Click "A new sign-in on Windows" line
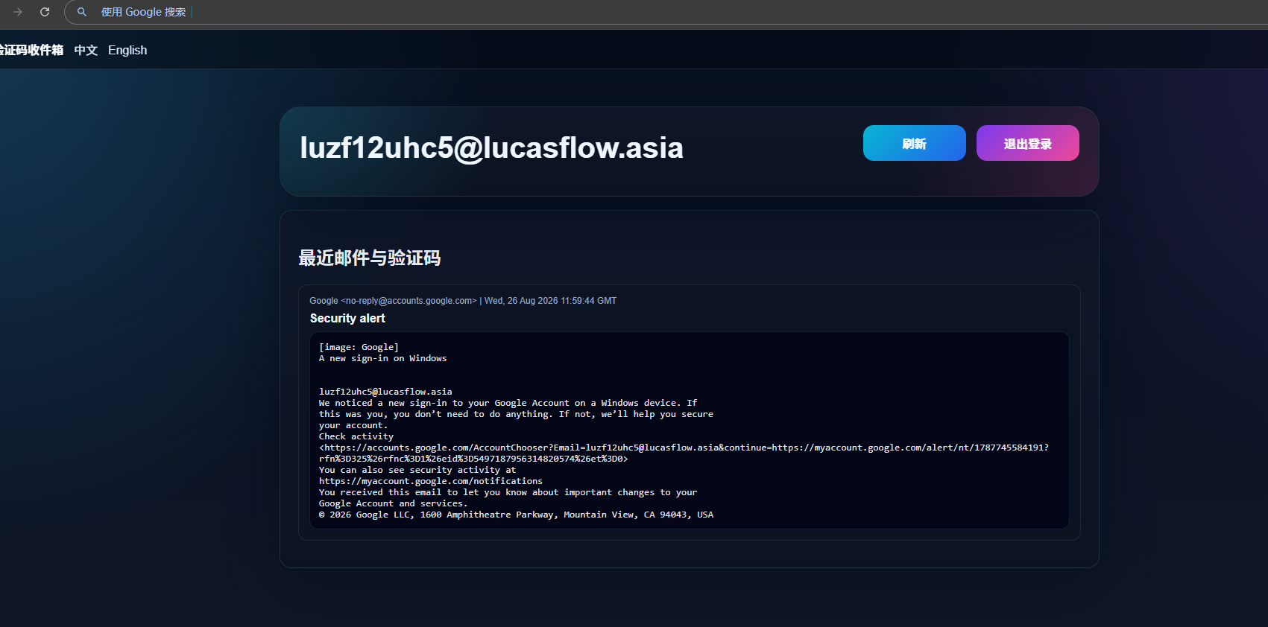This screenshot has height=627, width=1268. pos(383,358)
